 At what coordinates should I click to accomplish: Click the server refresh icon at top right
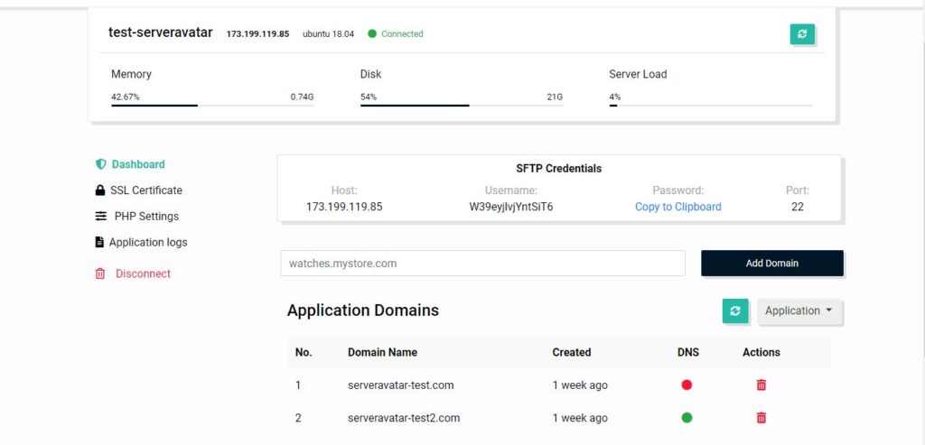click(x=802, y=34)
